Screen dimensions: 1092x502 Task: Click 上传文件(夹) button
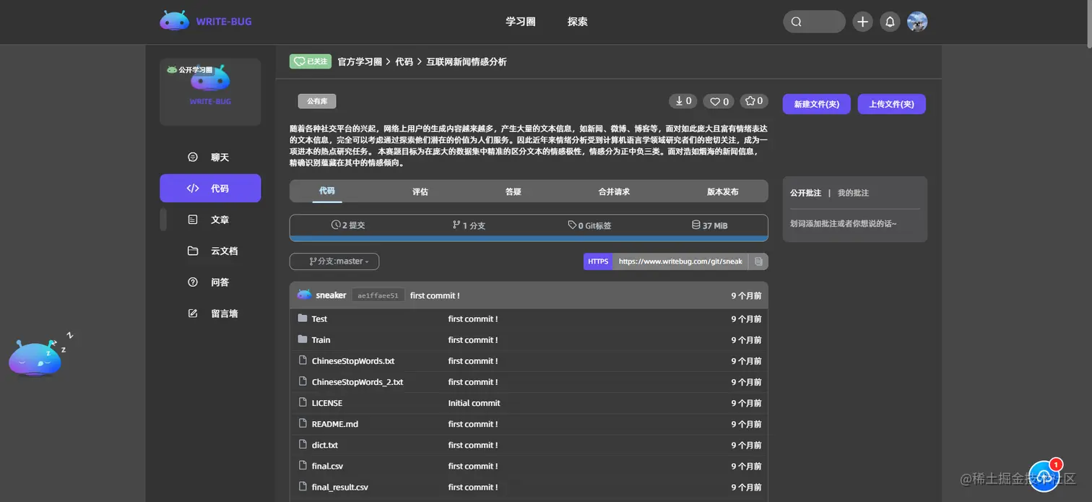(x=891, y=104)
